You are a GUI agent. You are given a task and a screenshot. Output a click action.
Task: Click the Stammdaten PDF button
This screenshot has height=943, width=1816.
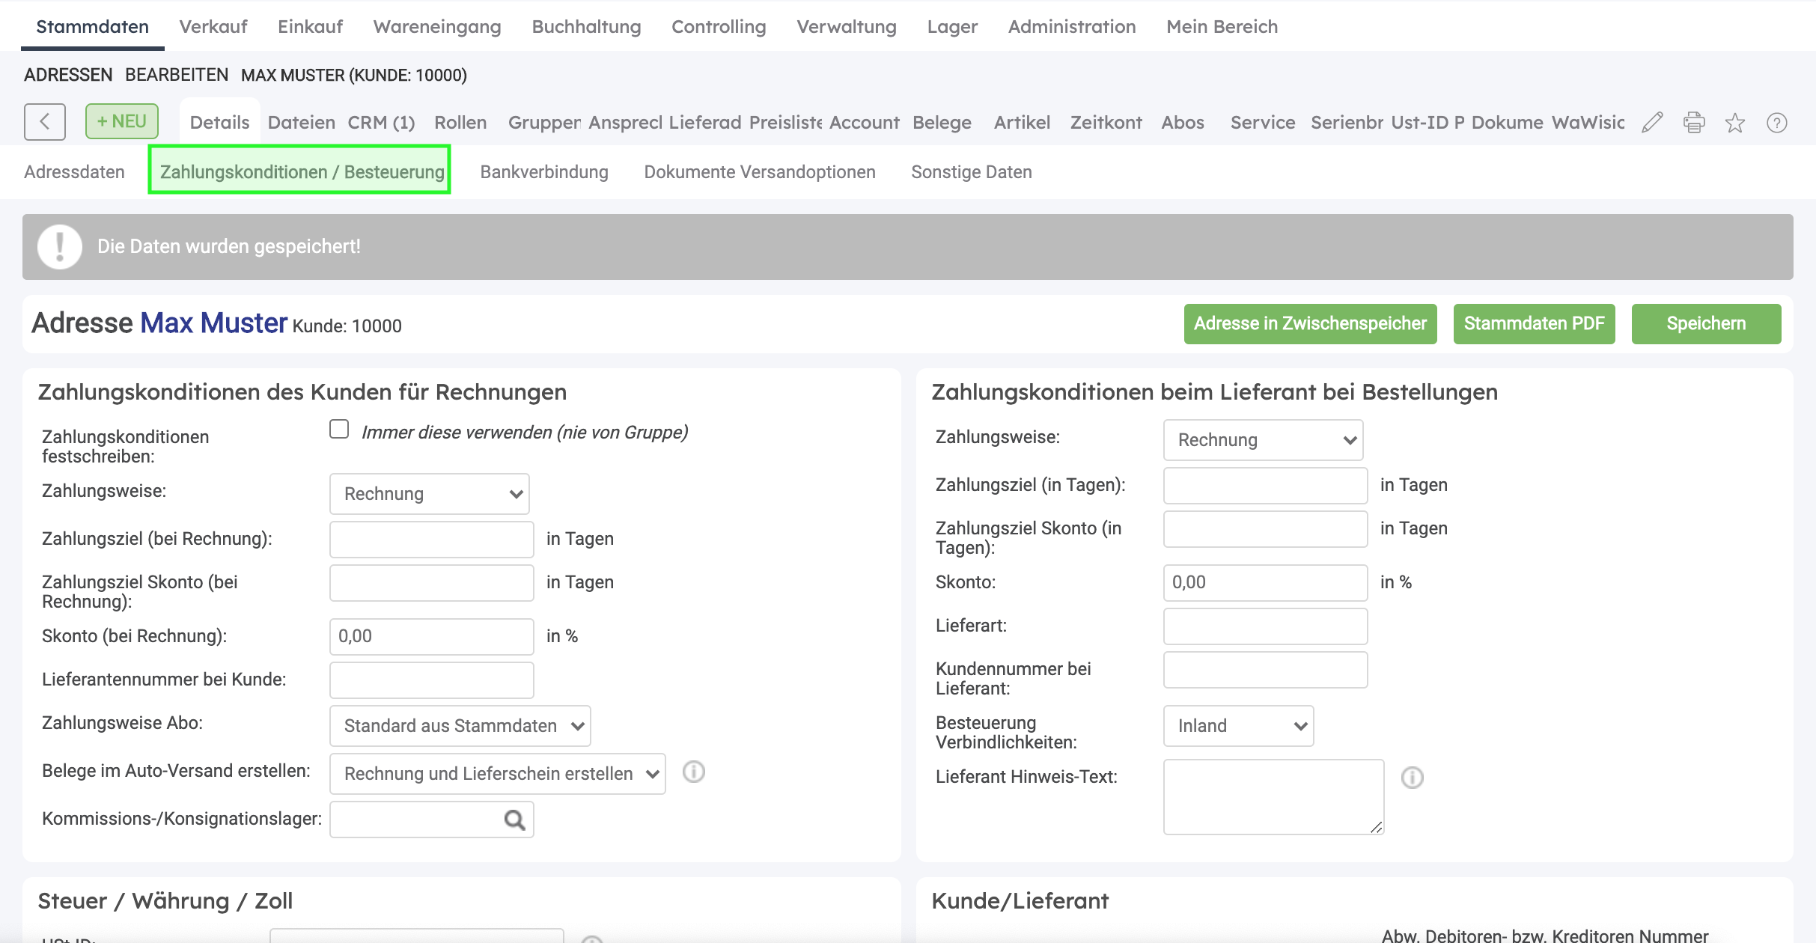1534,324
